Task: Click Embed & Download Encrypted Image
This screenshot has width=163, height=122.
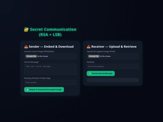Action: (44, 89)
